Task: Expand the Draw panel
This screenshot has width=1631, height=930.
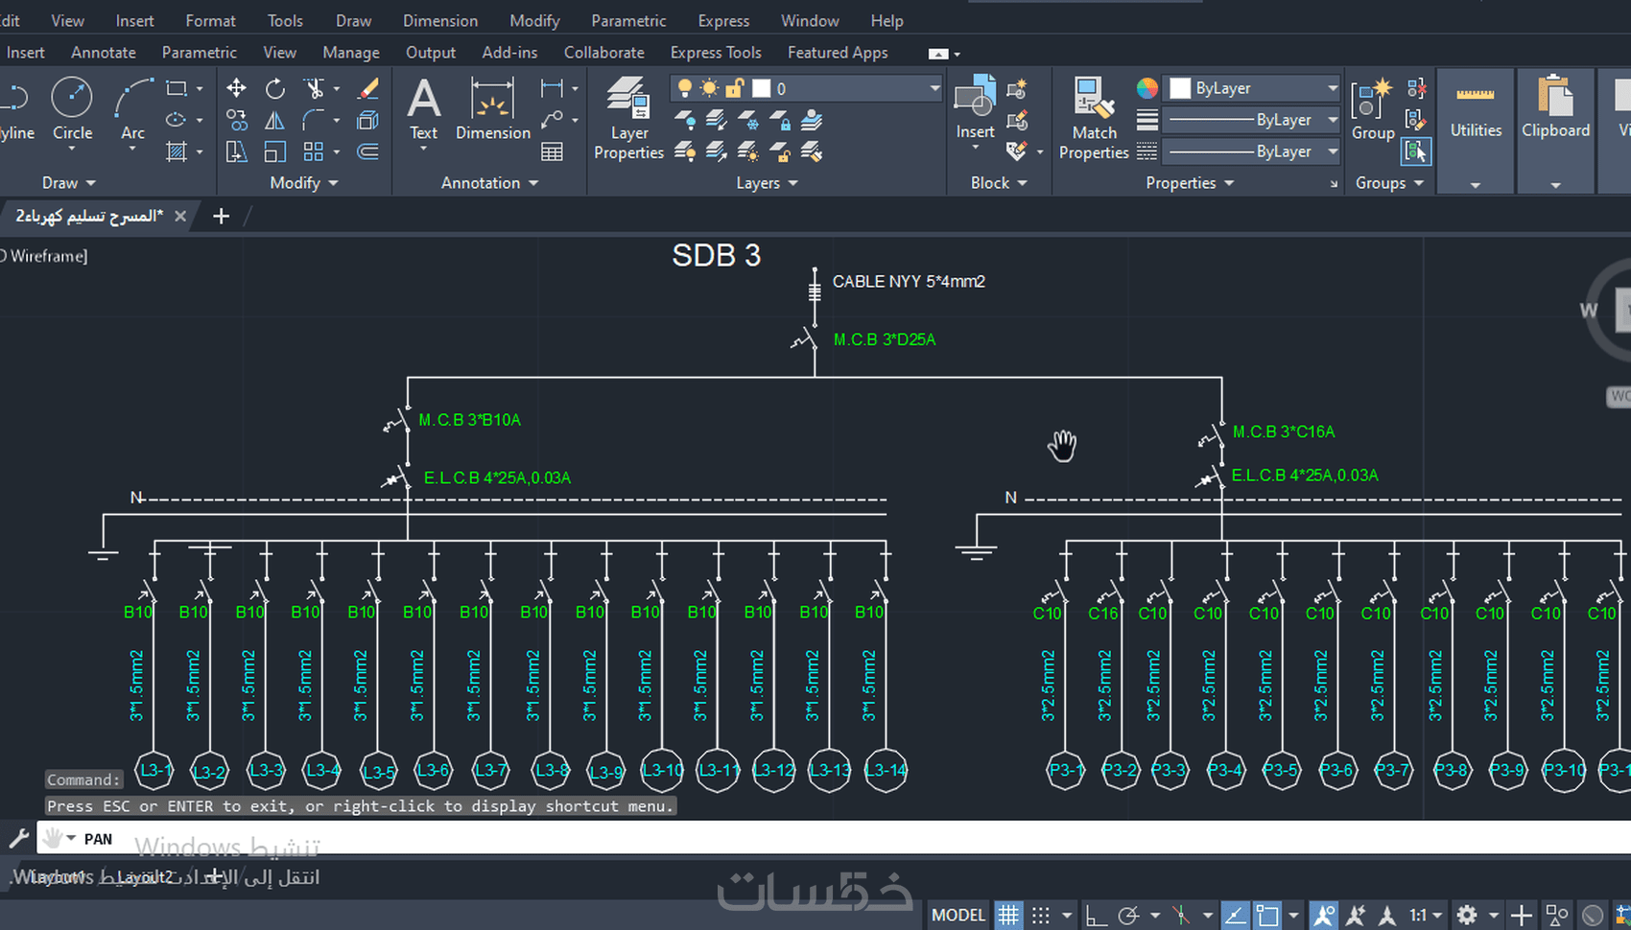Action: point(69,183)
